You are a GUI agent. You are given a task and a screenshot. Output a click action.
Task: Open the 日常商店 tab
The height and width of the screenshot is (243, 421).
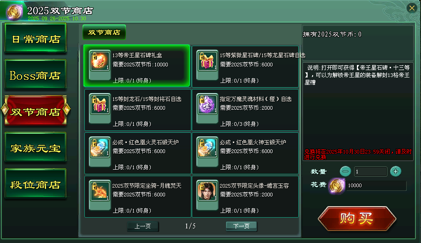coord(36,38)
